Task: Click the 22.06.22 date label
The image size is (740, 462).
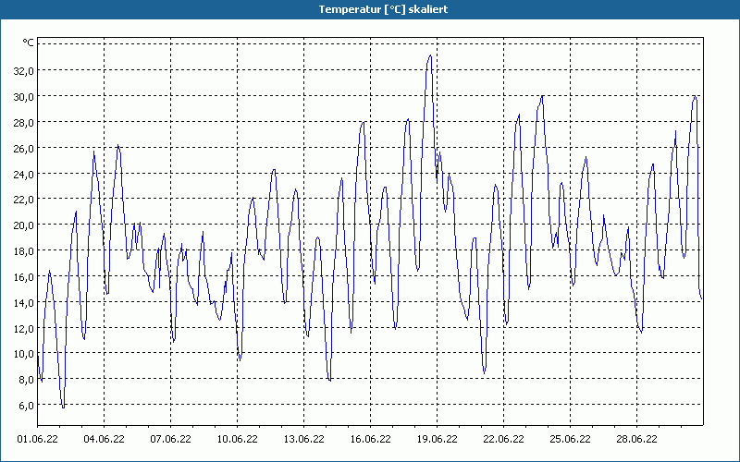Action: pos(503,439)
